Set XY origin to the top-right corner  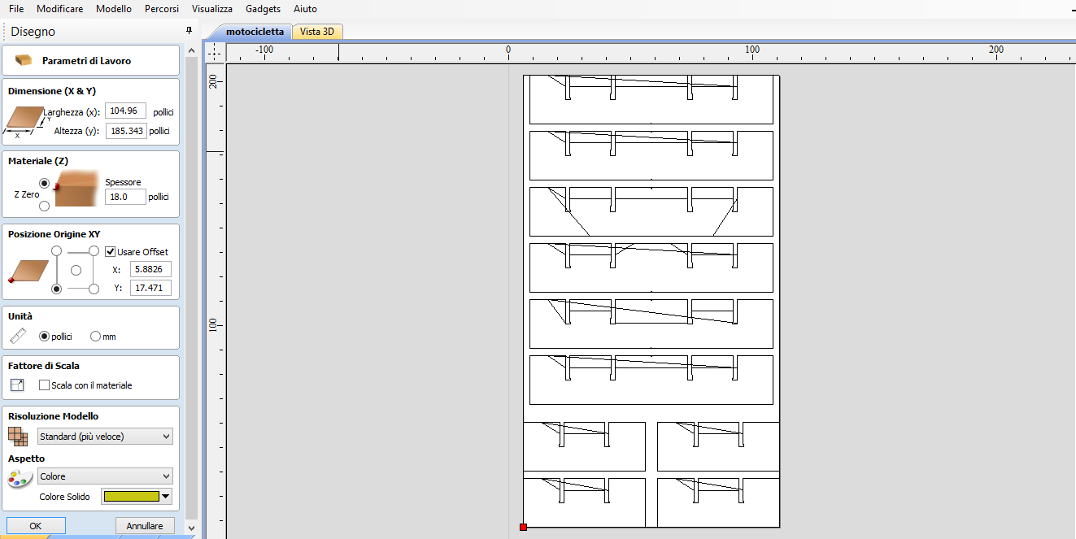(x=94, y=250)
